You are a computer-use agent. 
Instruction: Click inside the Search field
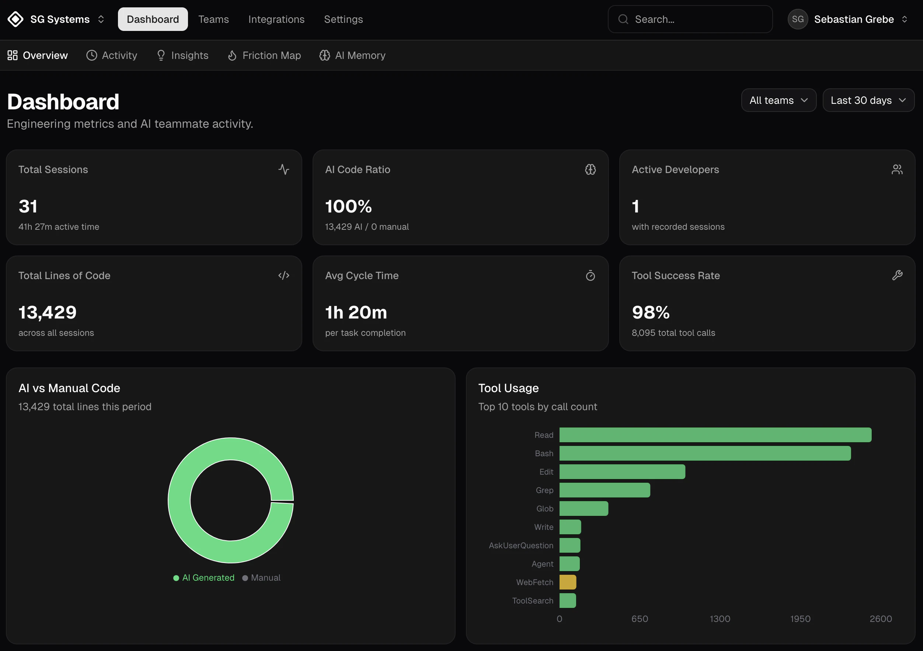(x=689, y=19)
